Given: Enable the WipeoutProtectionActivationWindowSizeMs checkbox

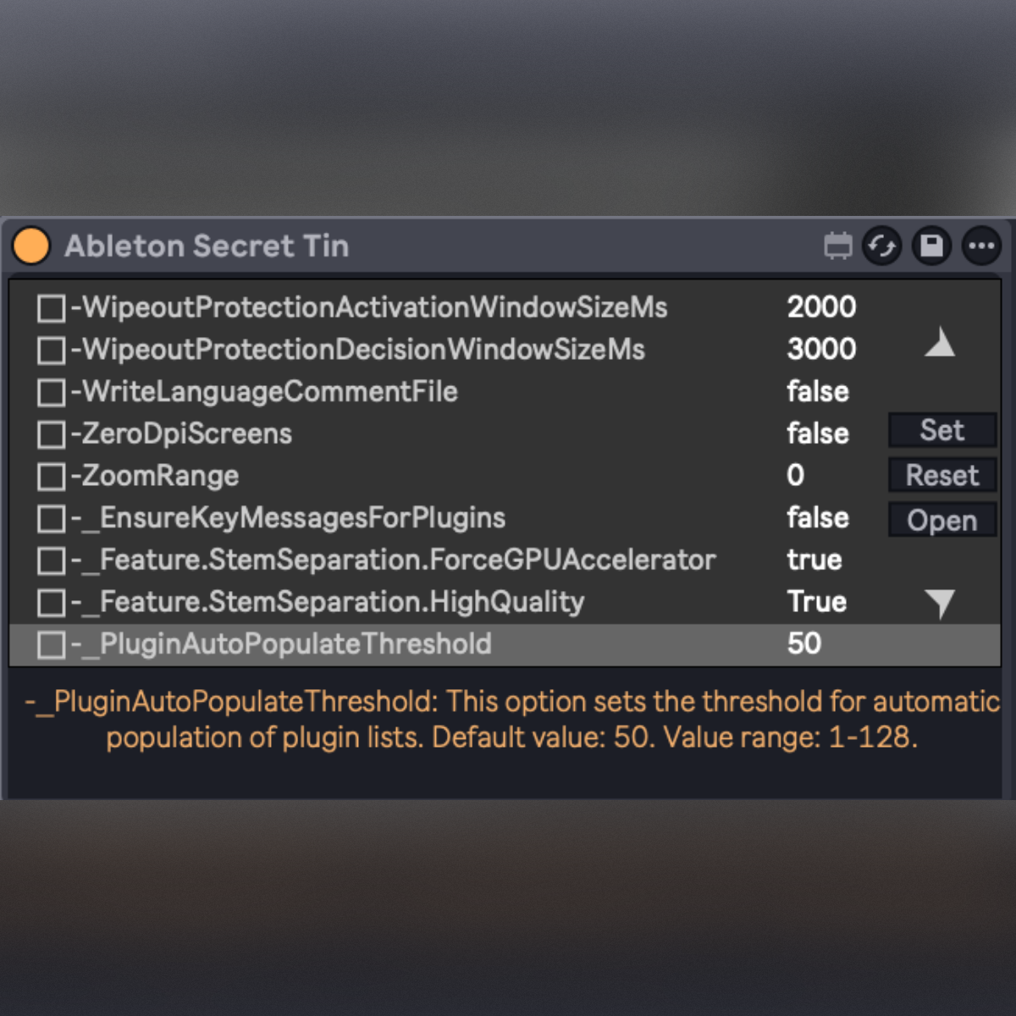Looking at the screenshot, I should tap(51, 308).
